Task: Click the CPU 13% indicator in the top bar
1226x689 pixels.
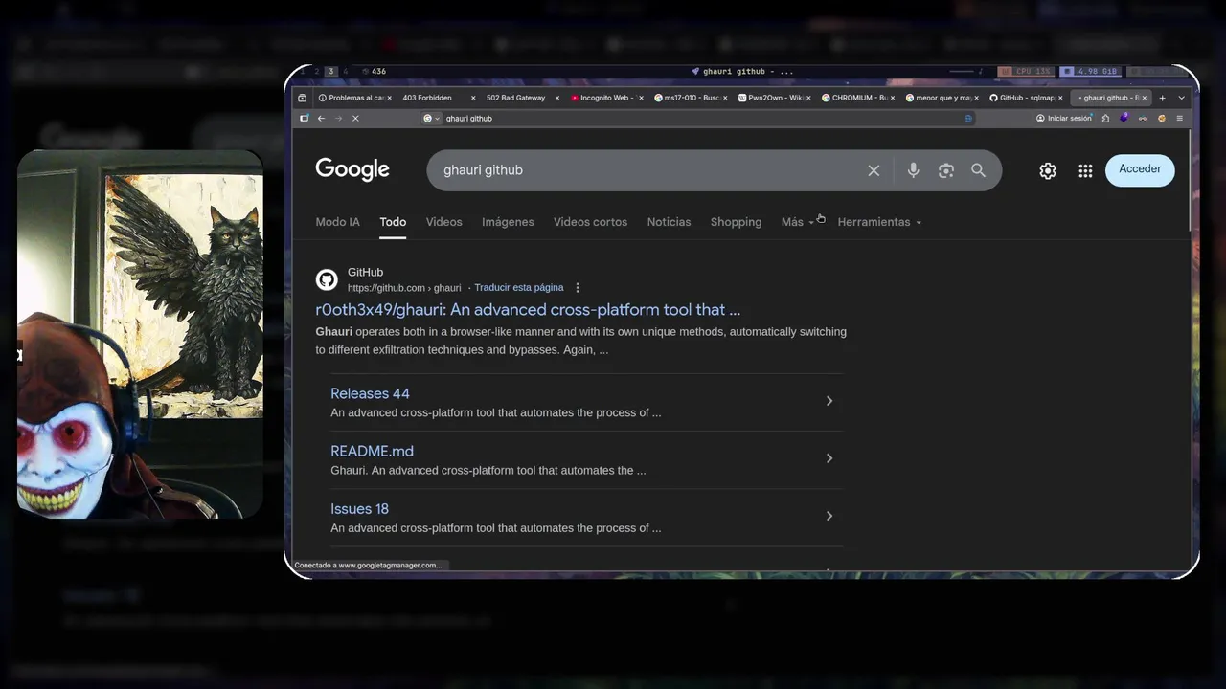Action: tap(1025, 72)
